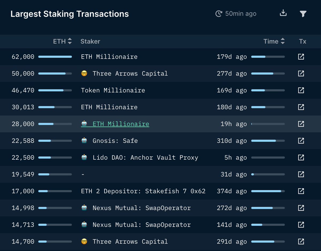Click the 277d ago time value

pos(232,73)
